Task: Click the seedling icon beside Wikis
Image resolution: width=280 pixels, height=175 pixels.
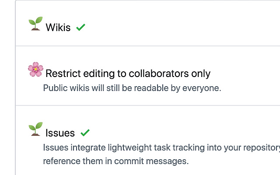Action: pos(35,23)
